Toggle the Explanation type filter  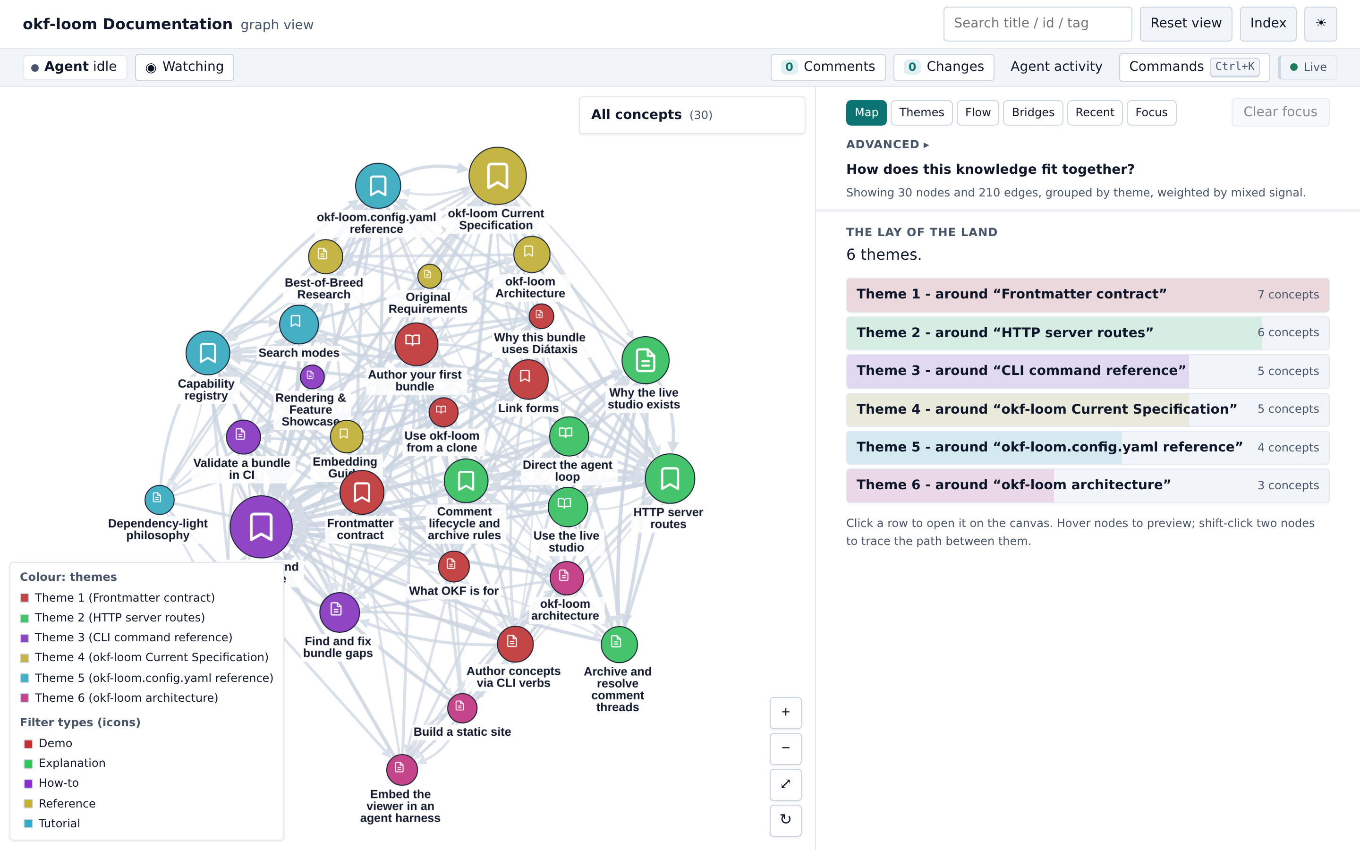pyautogui.click(x=65, y=763)
